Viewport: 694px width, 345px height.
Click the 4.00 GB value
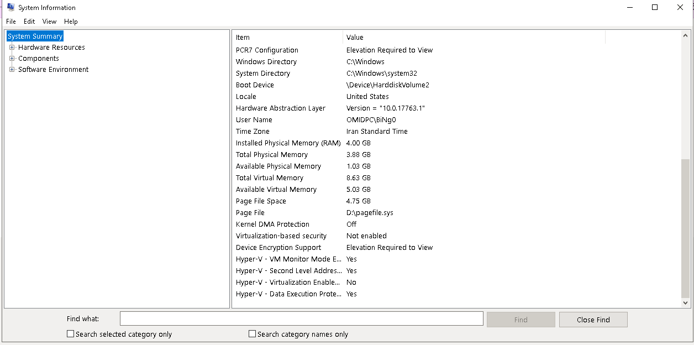(x=359, y=143)
